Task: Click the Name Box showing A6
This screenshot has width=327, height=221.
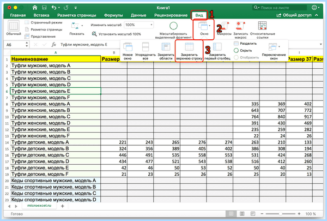Action: (15, 45)
